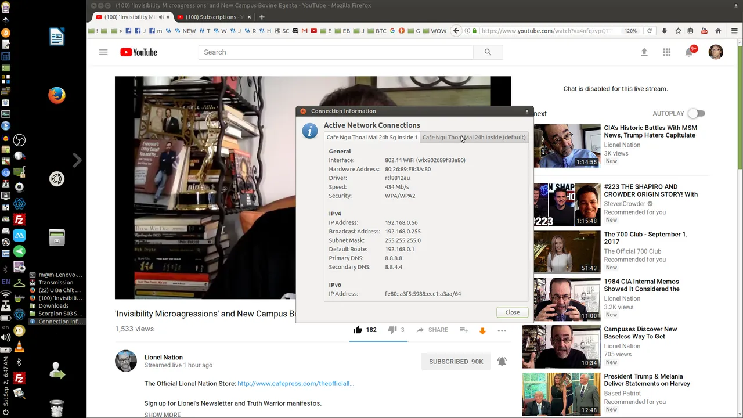
Task: Click the OBS Studio dock icon
Action: [20, 140]
